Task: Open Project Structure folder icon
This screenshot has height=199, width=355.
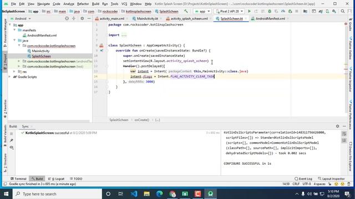Action: click(x=305, y=11)
